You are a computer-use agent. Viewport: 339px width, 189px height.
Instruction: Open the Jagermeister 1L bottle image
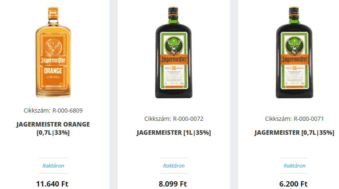point(174,52)
